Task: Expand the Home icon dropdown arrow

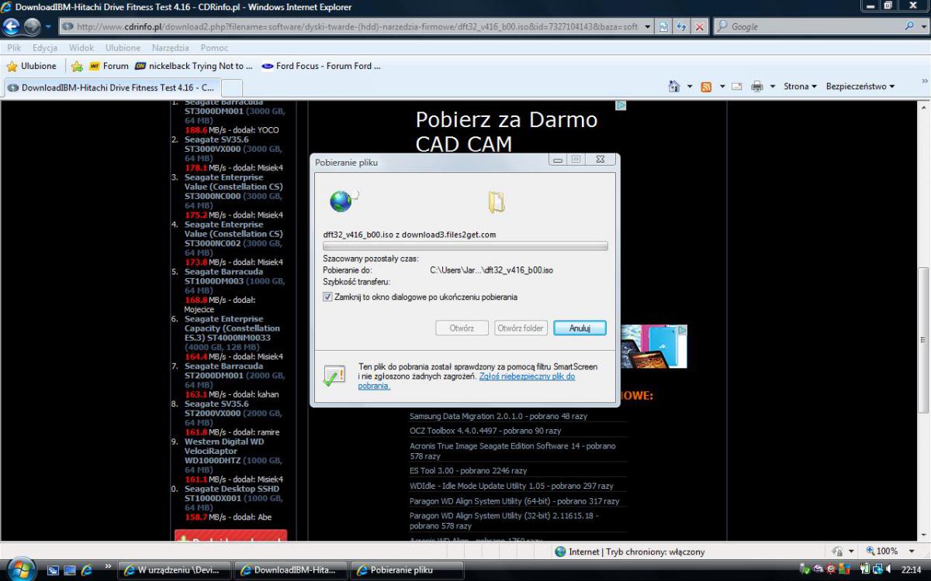Action: pyautogui.click(x=690, y=86)
